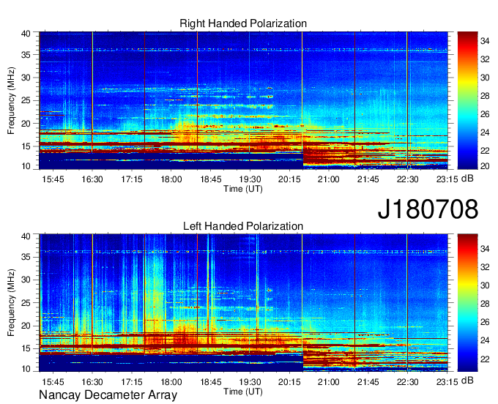Click 40 MHz tick on Right Handed frequency axis
This screenshot has height=404, width=498.
(x=26, y=34)
